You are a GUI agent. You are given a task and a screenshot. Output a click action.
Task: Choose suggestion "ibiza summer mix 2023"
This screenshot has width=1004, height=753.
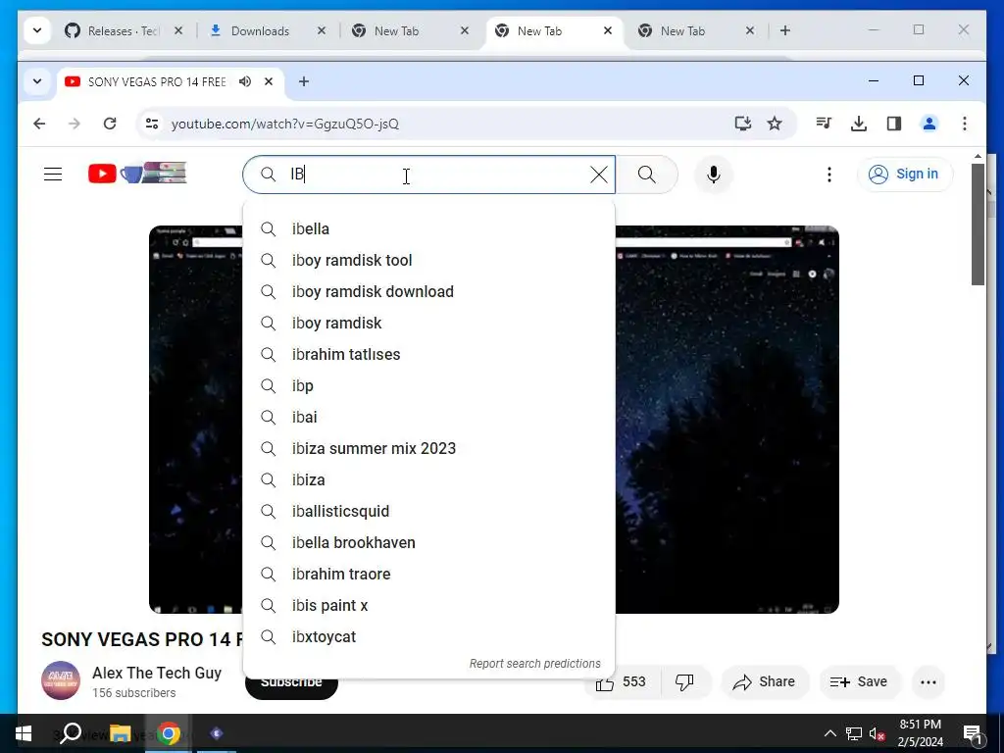pyautogui.click(x=429, y=449)
